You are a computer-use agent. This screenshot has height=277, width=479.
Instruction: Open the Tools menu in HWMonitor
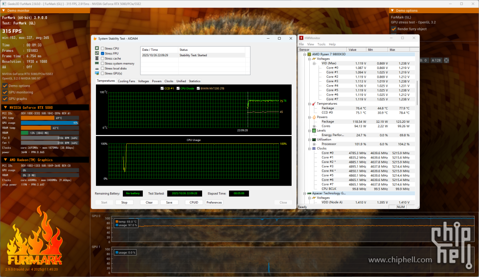tap(321, 44)
